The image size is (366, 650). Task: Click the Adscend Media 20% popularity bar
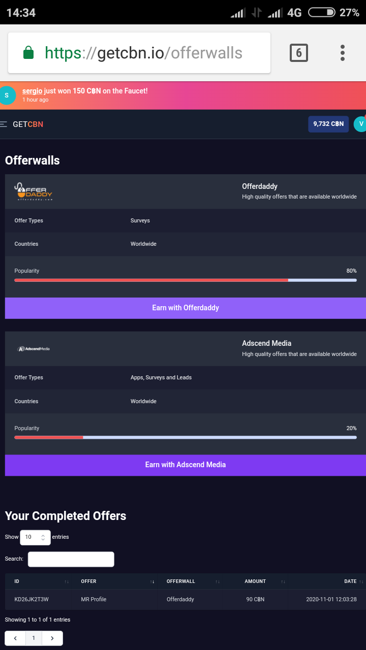tap(186, 437)
